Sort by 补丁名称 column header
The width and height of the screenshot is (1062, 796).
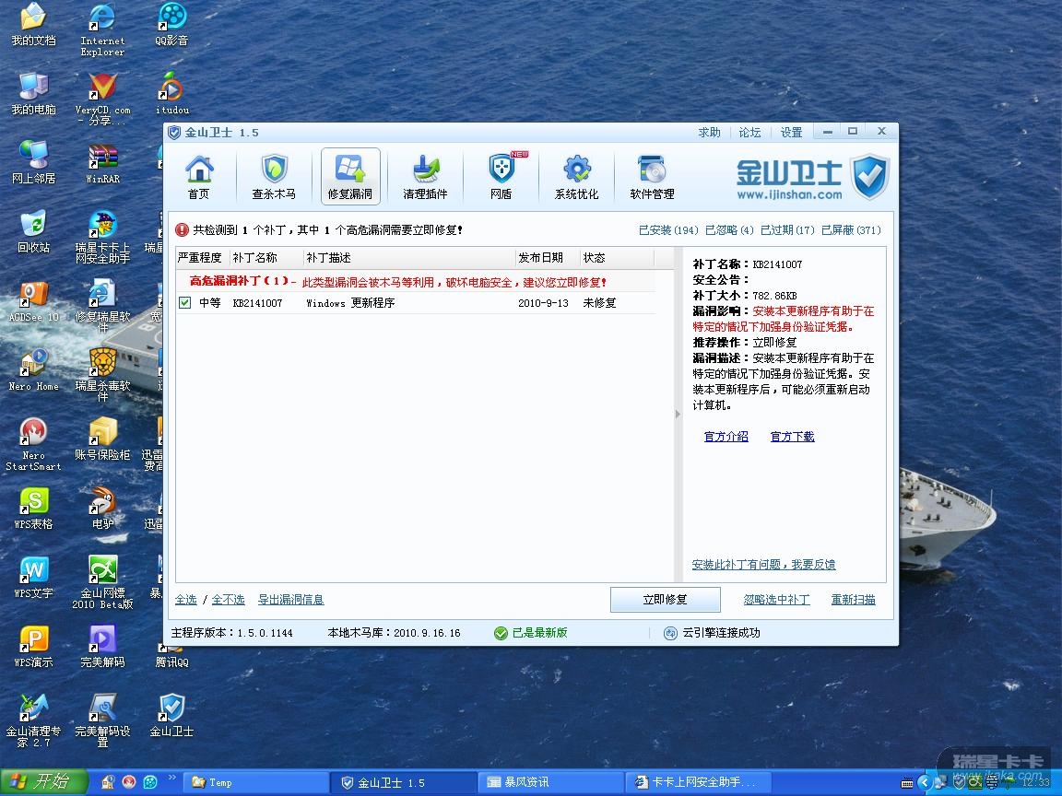click(x=266, y=258)
